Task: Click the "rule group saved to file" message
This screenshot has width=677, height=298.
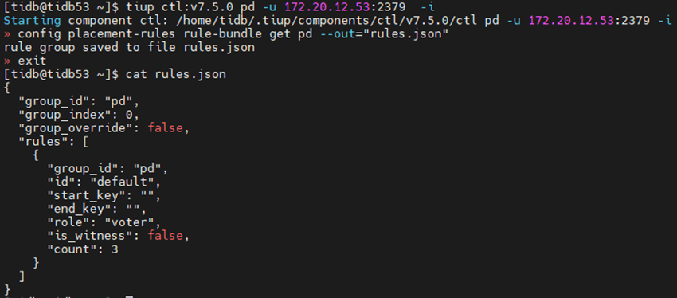Action: click(x=92, y=48)
